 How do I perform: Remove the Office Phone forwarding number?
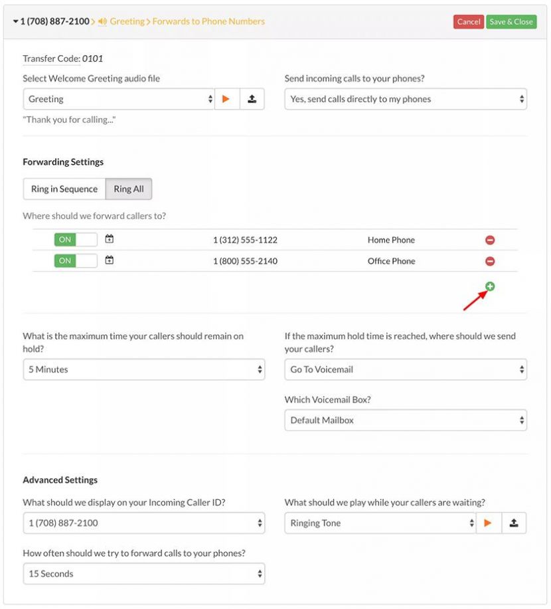coord(490,260)
